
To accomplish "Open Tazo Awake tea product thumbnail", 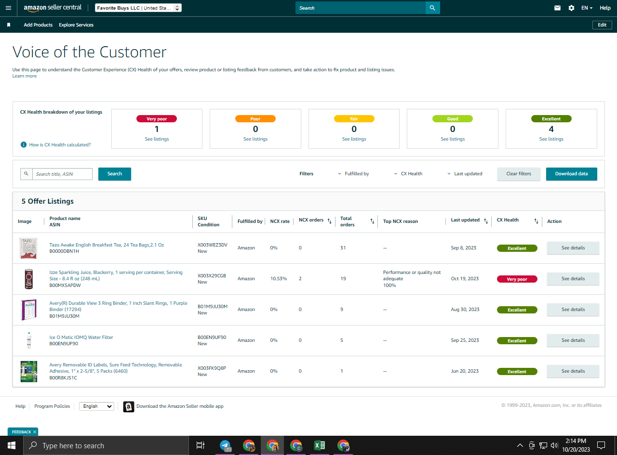I will [x=28, y=248].
